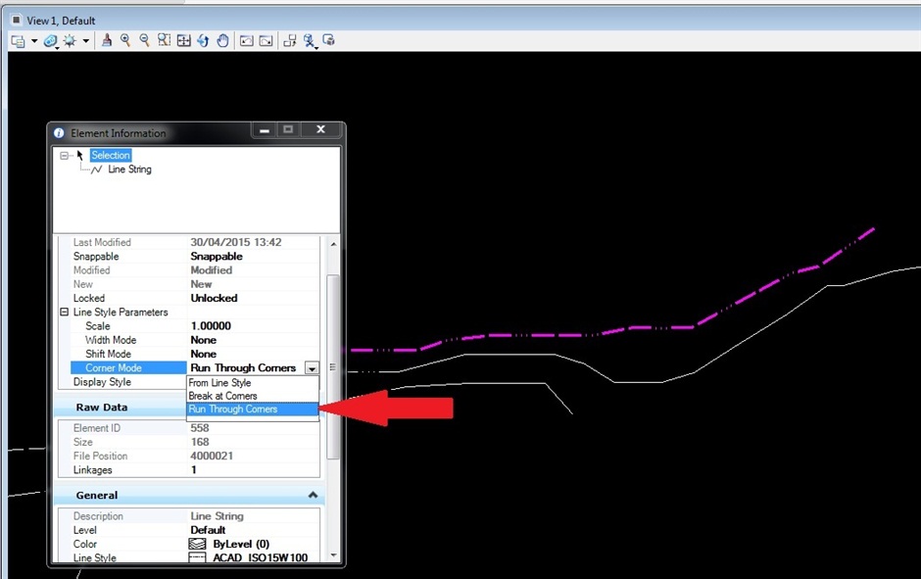Select the Copy View tool
The height and width of the screenshot is (579, 921).
coord(288,40)
